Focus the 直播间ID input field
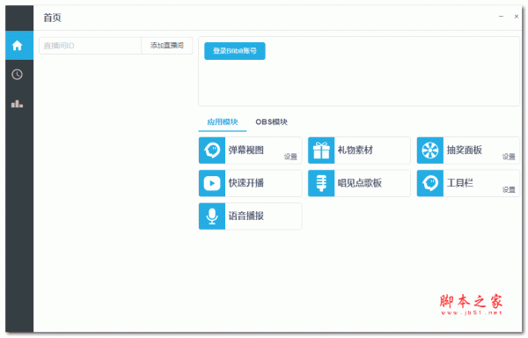This screenshot has width=528, height=338. [x=91, y=46]
